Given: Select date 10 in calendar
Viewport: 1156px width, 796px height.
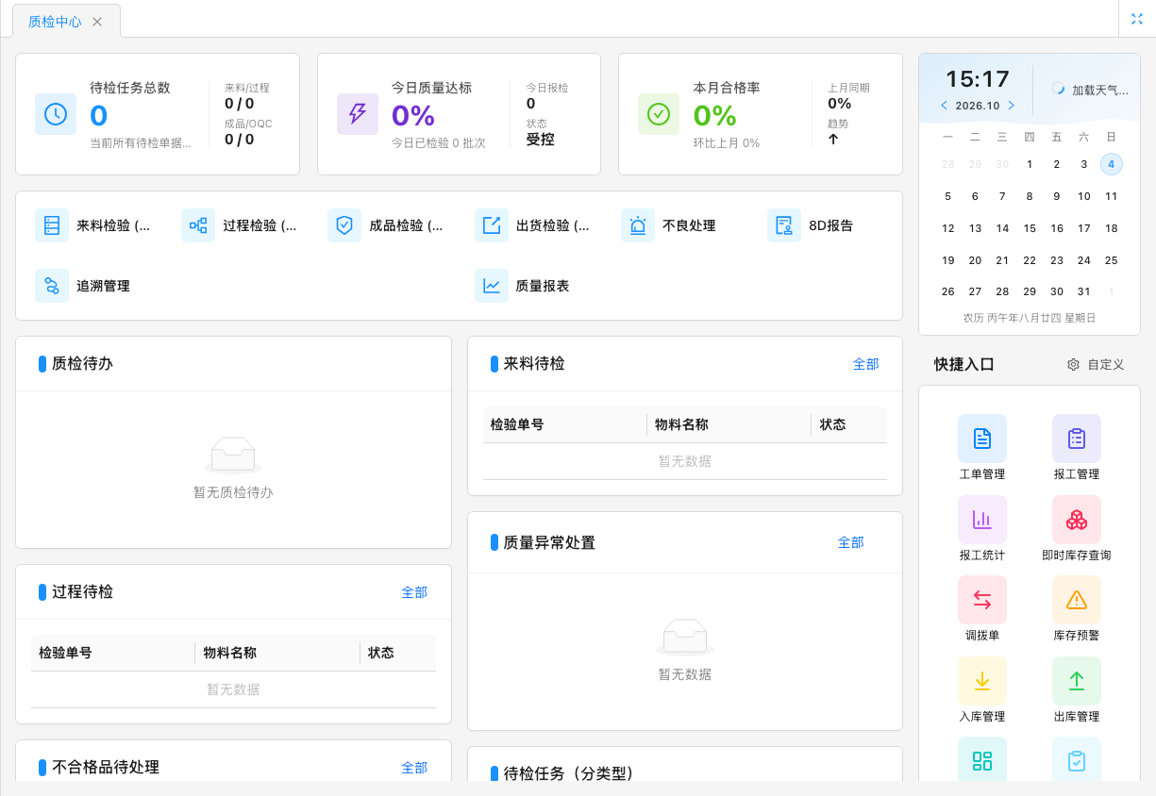Looking at the screenshot, I should tap(1084, 196).
